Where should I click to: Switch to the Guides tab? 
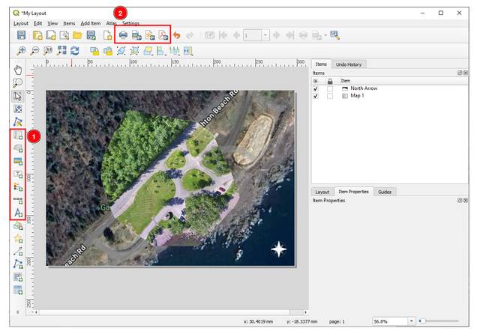click(385, 192)
